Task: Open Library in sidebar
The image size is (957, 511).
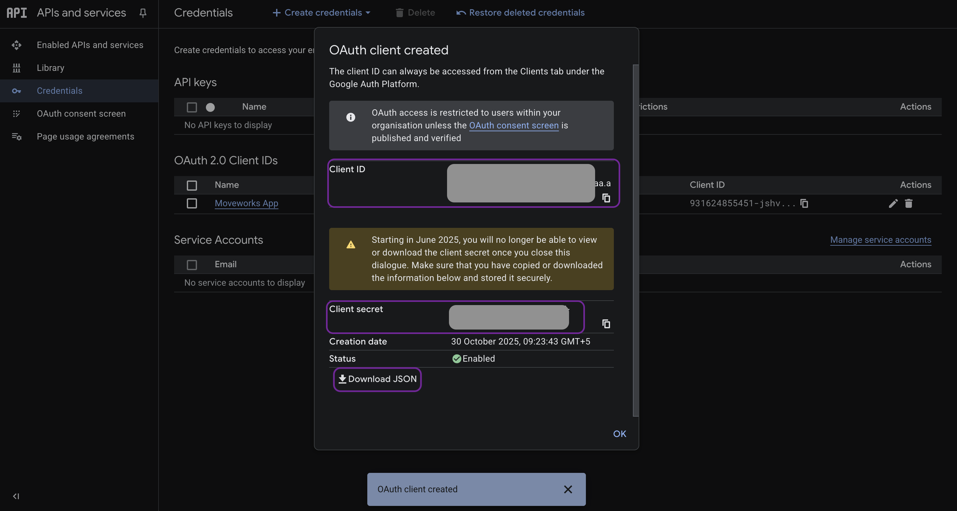Action: [51, 68]
